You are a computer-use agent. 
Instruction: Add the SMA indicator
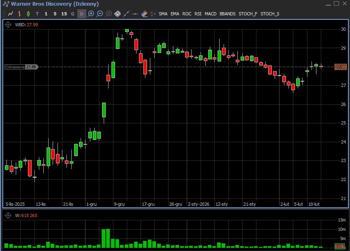pyautogui.click(x=163, y=14)
